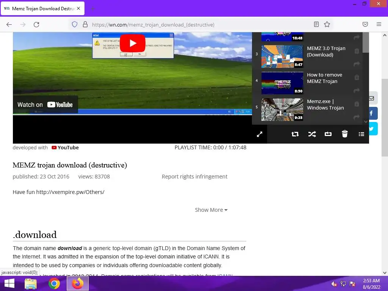This screenshot has width=388, height=291.
Task: Click Report rights infringement
Action: [194, 177]
